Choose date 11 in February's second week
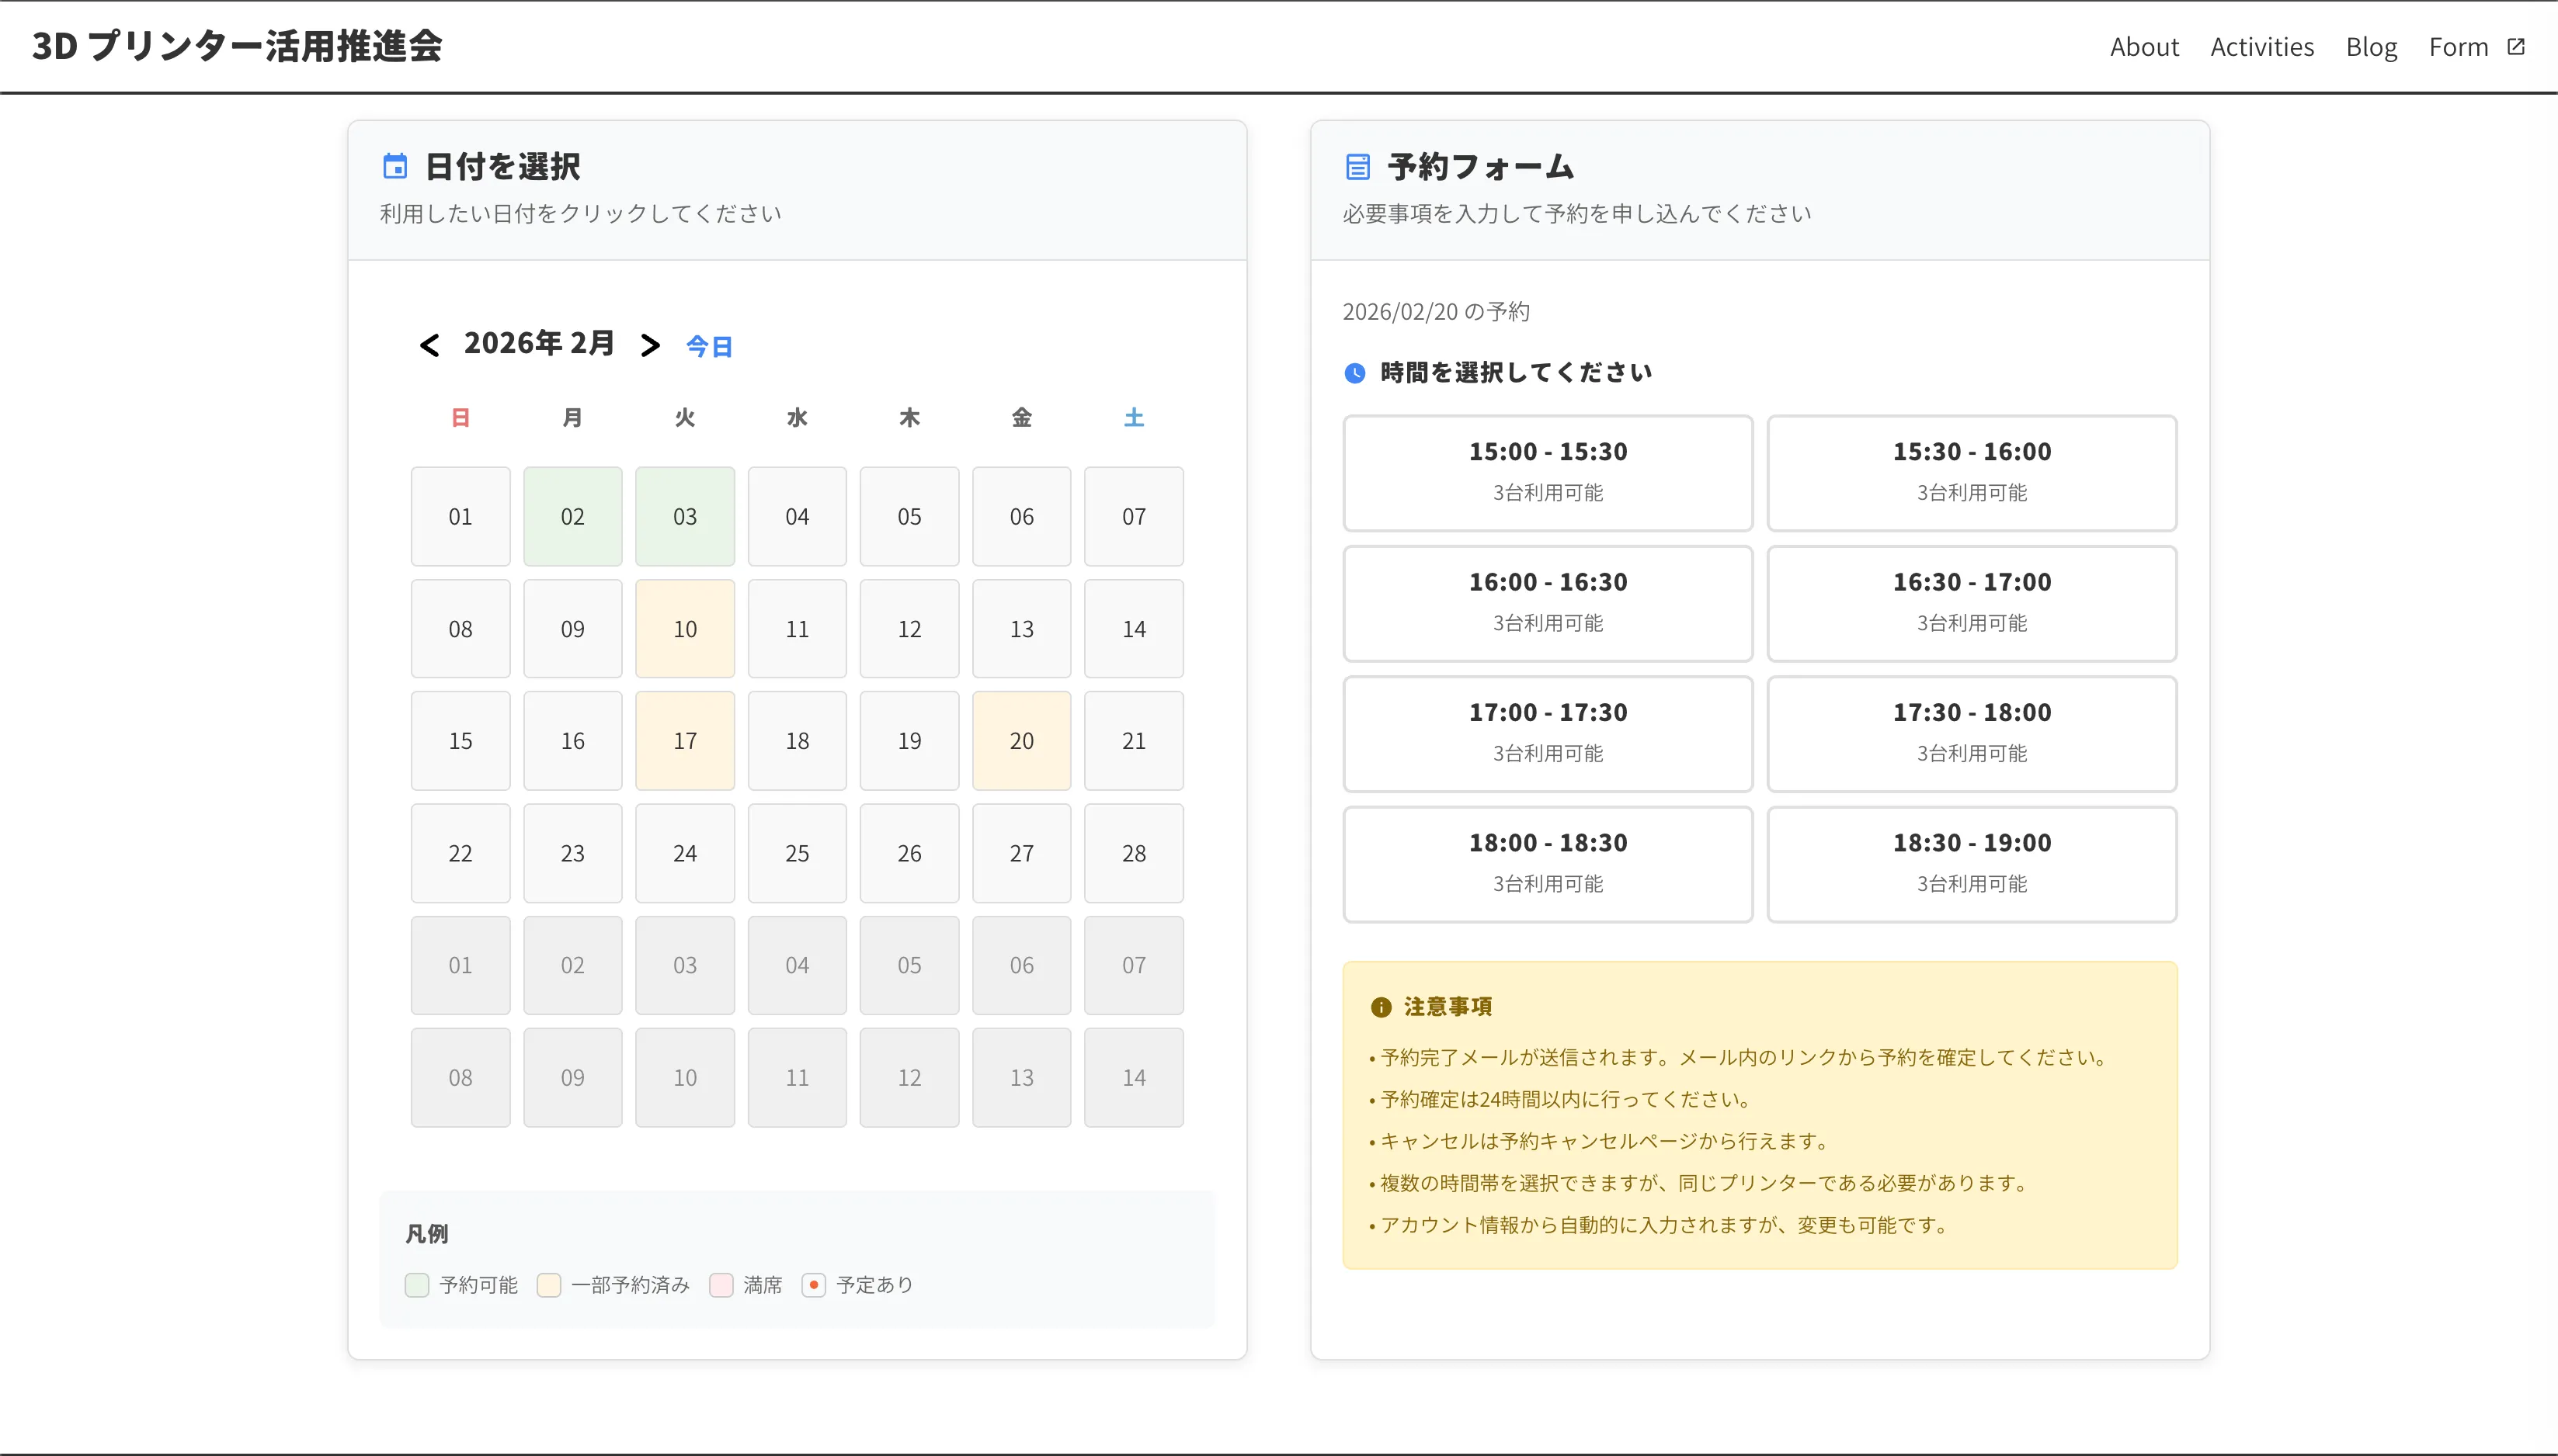The width and height of the screenshot is (2558, 1456). click(798, 629)
